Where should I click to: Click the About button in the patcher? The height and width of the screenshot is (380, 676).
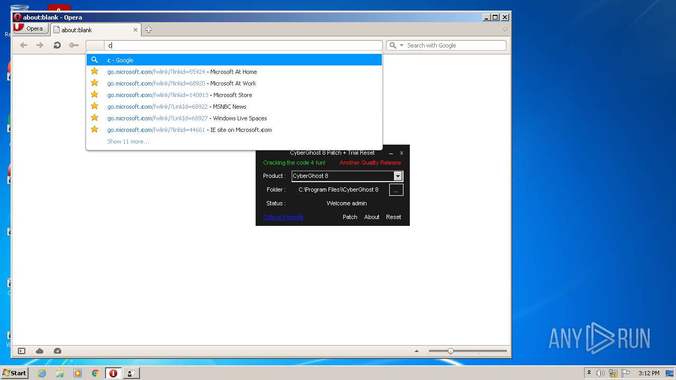(x=372, y=217)
